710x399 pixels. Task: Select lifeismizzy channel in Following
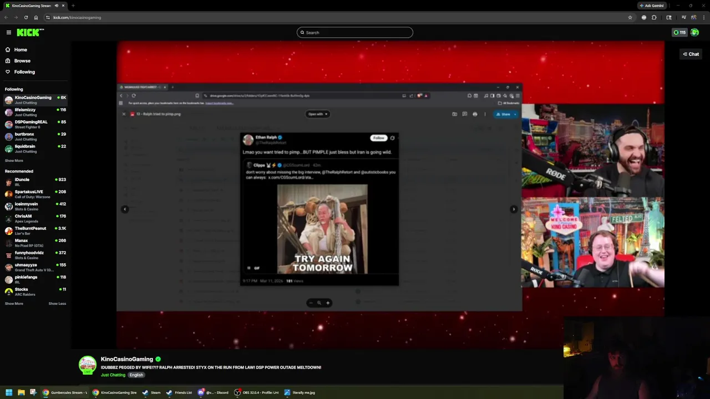35,112
